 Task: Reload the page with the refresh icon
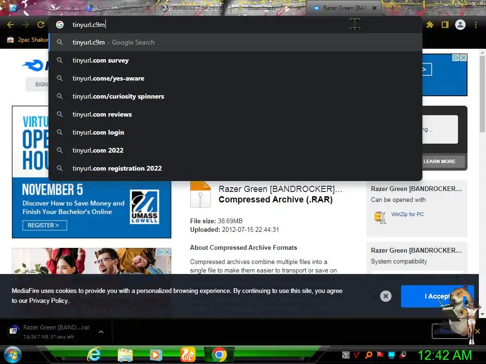(41, 25)
